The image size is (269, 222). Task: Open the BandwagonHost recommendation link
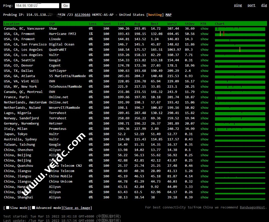[252, 207]
